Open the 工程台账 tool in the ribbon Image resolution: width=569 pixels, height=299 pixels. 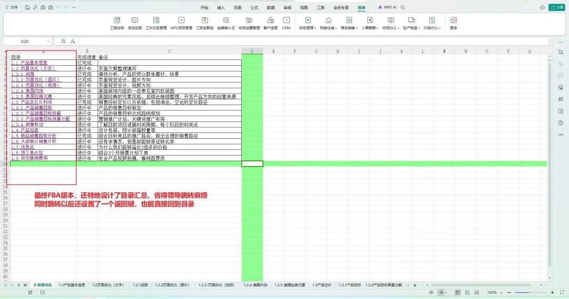click(x=117, y=23)
